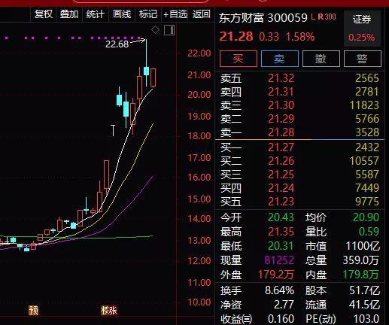Select the 画线 draw line tool

122,14
